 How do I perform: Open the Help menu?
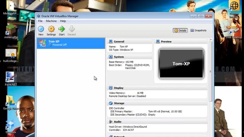click(x=63, y=21)
